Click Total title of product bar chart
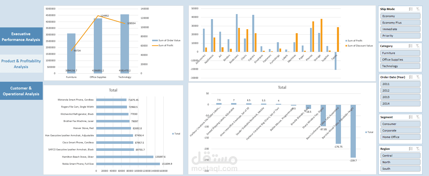 click(113, 90)
